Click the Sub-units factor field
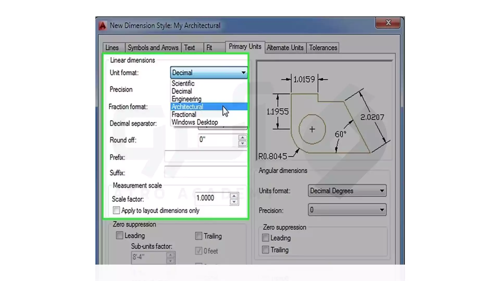Viewport: 500px width, 281px height. click(x=149, y=257)
